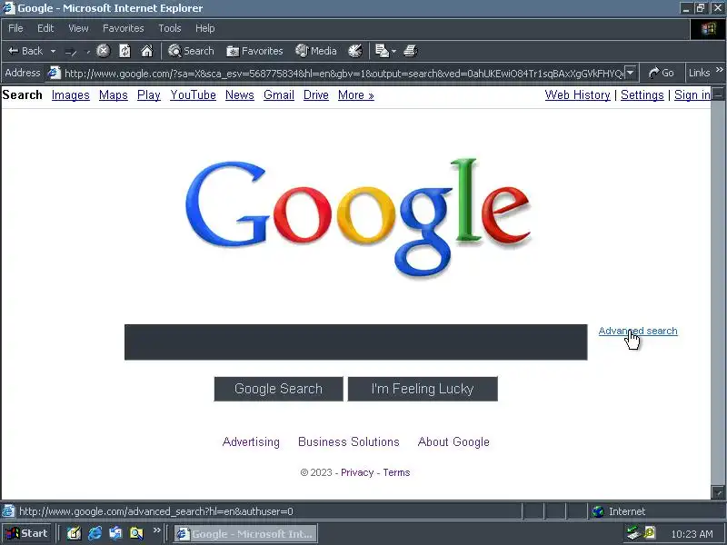Open the Search pane from toolbar
The height and width of the screenshot is (545, 727).
191,51
